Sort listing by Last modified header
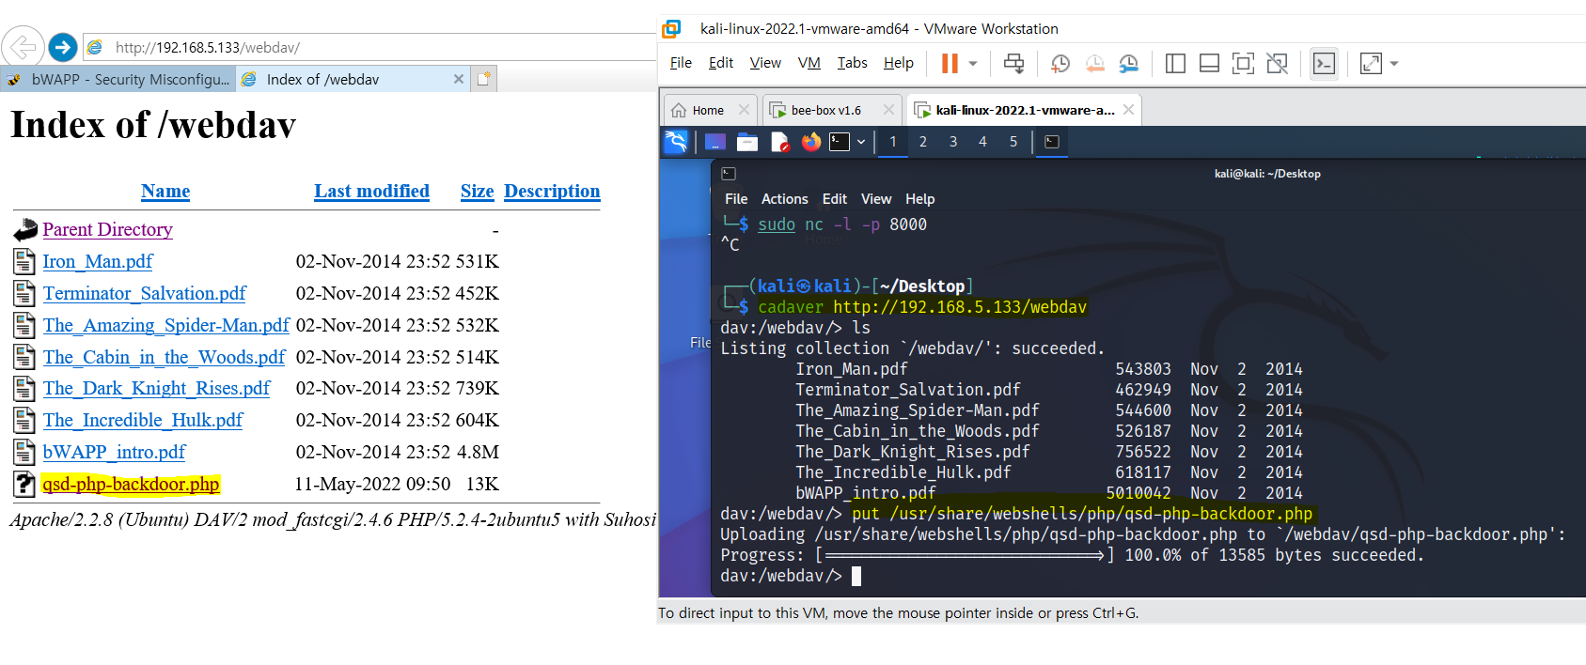 (371, 191)
